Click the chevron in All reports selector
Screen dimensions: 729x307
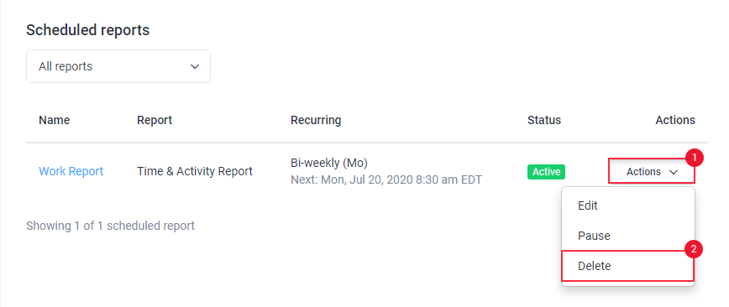195,66
